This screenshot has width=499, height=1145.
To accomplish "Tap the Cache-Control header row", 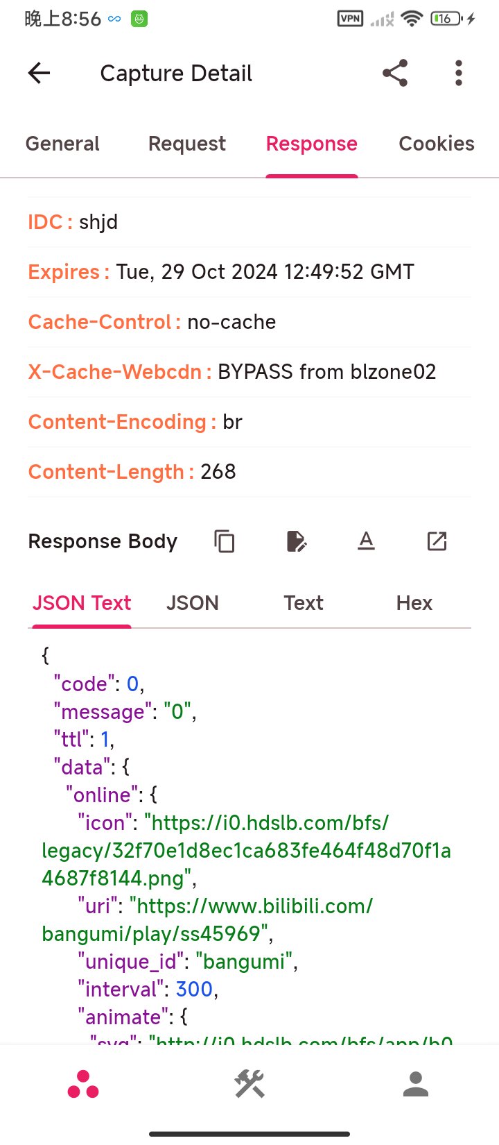I will click(x=249, y=322).
